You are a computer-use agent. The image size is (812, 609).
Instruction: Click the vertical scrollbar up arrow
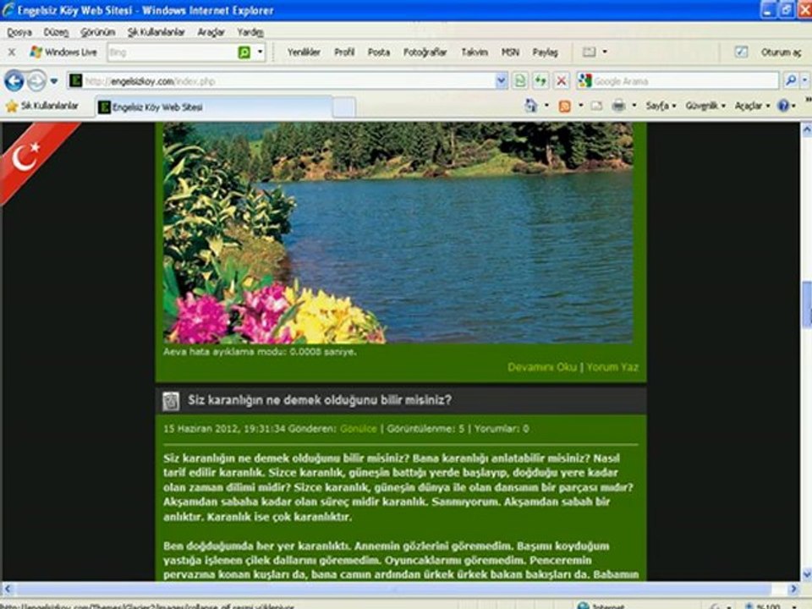[x=806, y=129]
